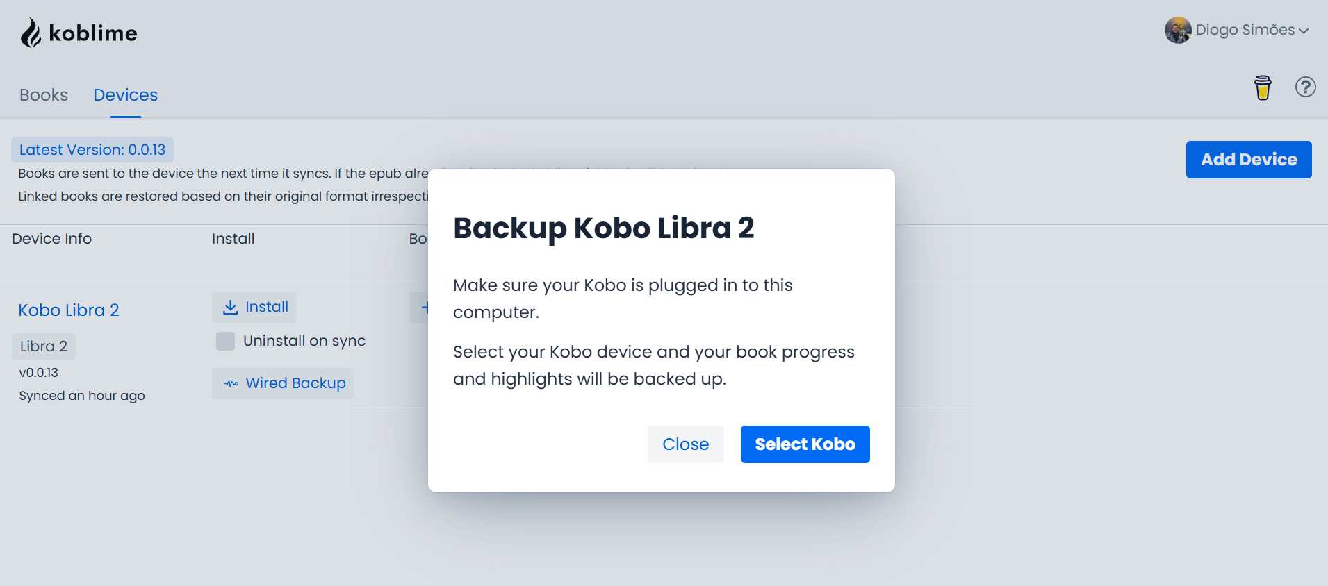The image size is (1328, 586).
Task: Click the koblime flame logo icon
Action: [x=30, y=33]
